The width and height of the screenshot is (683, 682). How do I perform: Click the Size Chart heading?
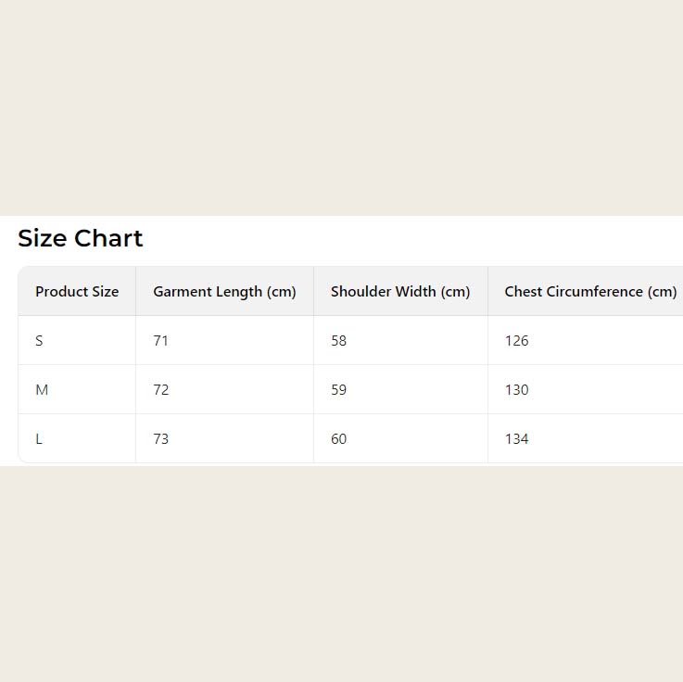point(81,238)
